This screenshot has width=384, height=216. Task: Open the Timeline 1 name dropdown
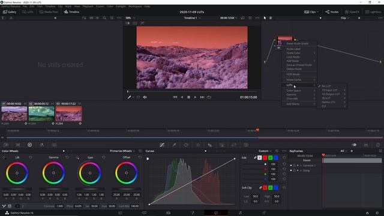coord(192,18)
